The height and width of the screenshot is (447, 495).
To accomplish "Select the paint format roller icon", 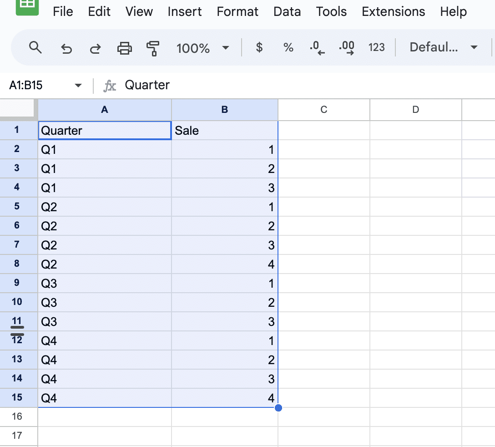I will pos(153,48).
